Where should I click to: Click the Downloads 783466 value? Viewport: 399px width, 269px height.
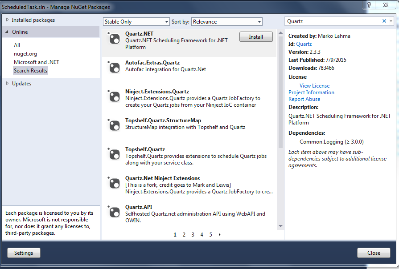pos(326,68)
